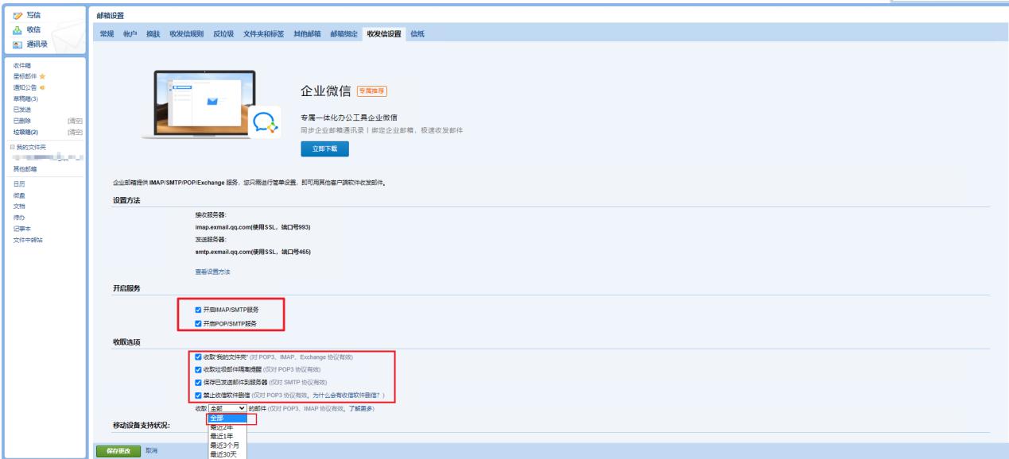This screenshot has height=459, width=1009.
Task: Open the 查看设置方法 link
Action: pos(212,272)
